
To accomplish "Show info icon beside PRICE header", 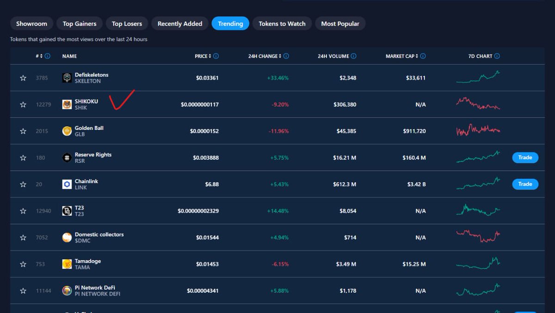I will [216, 56].
